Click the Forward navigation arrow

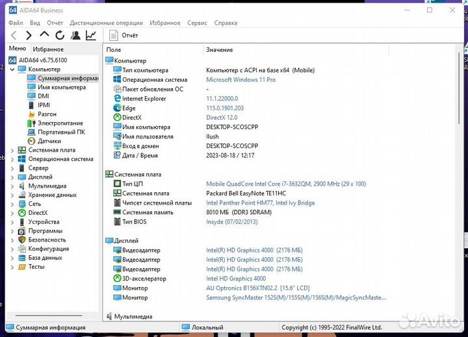tap(29, 36)
